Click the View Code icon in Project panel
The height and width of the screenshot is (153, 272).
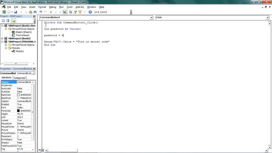(x=3, y=21)
